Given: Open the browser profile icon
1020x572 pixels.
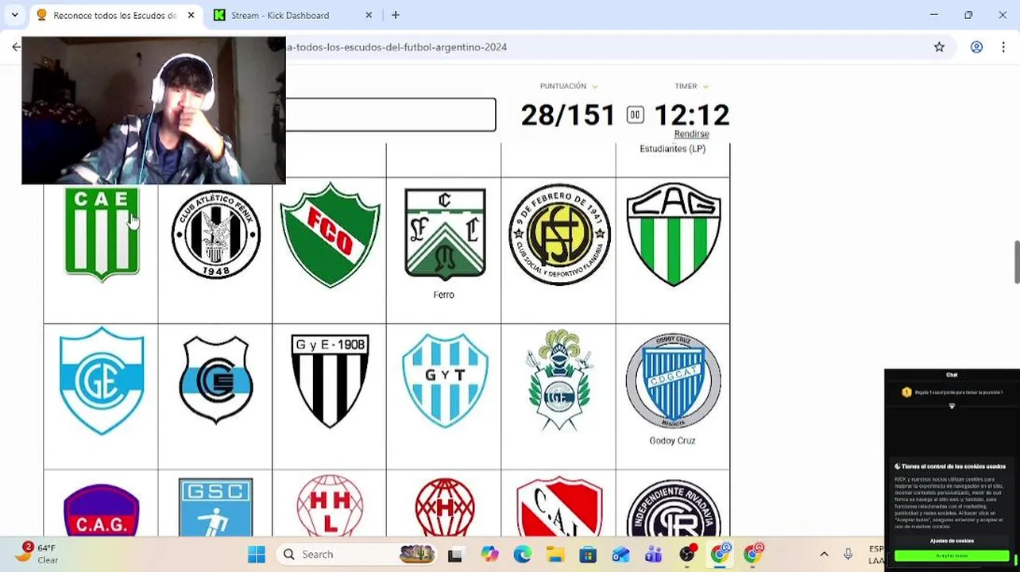Looking at the screenshot, I should 976,47.
